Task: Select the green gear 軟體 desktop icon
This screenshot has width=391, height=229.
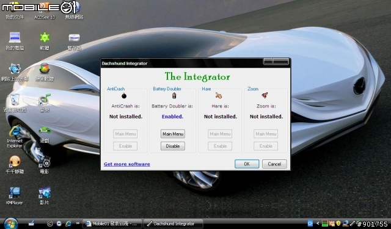Action: (45, 41)
